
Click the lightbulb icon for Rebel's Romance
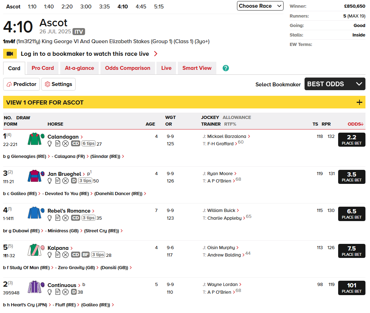(50, 218)
